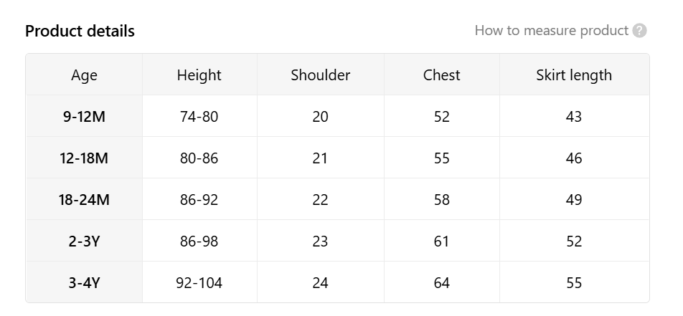Click the question mark help icon
Image resolution: width=683 pixels, height=316 pixels.
(639, 31)
